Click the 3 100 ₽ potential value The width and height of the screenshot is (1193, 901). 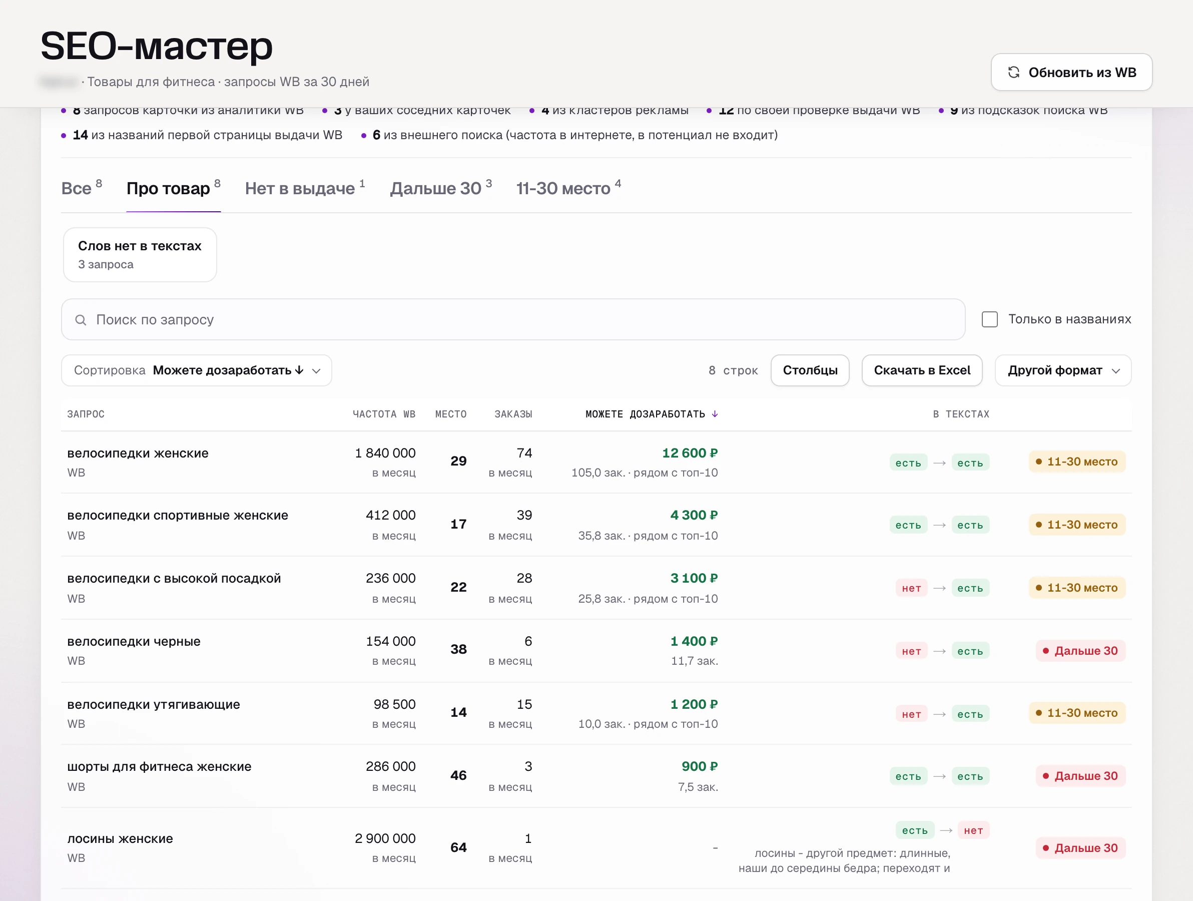click(x=694, y=578)
